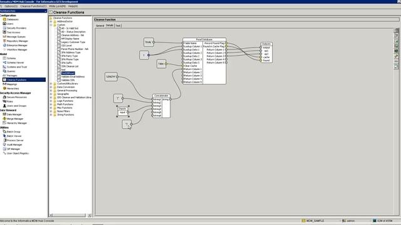Switch to the Test tab
This screenshot has width=401, height=225.
pos(118,26)
